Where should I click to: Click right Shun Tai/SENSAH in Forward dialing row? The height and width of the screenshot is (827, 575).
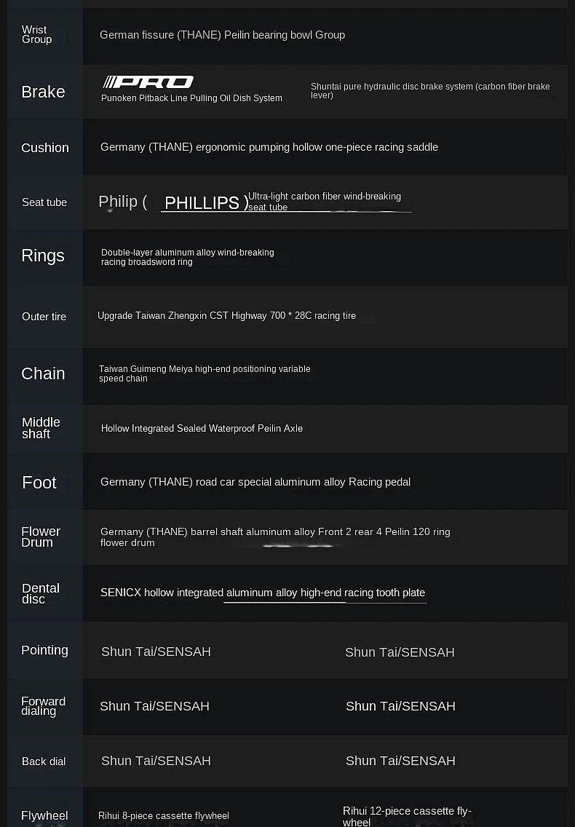point(400,706)
